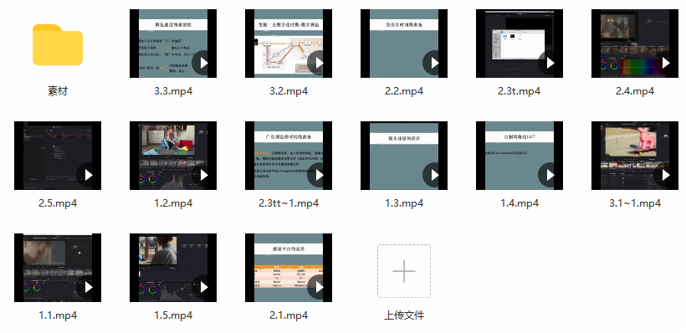Click the 1.3.mp4 file name label
The height and width of the screenshot is (333, 686).
[x=404, y=203]
